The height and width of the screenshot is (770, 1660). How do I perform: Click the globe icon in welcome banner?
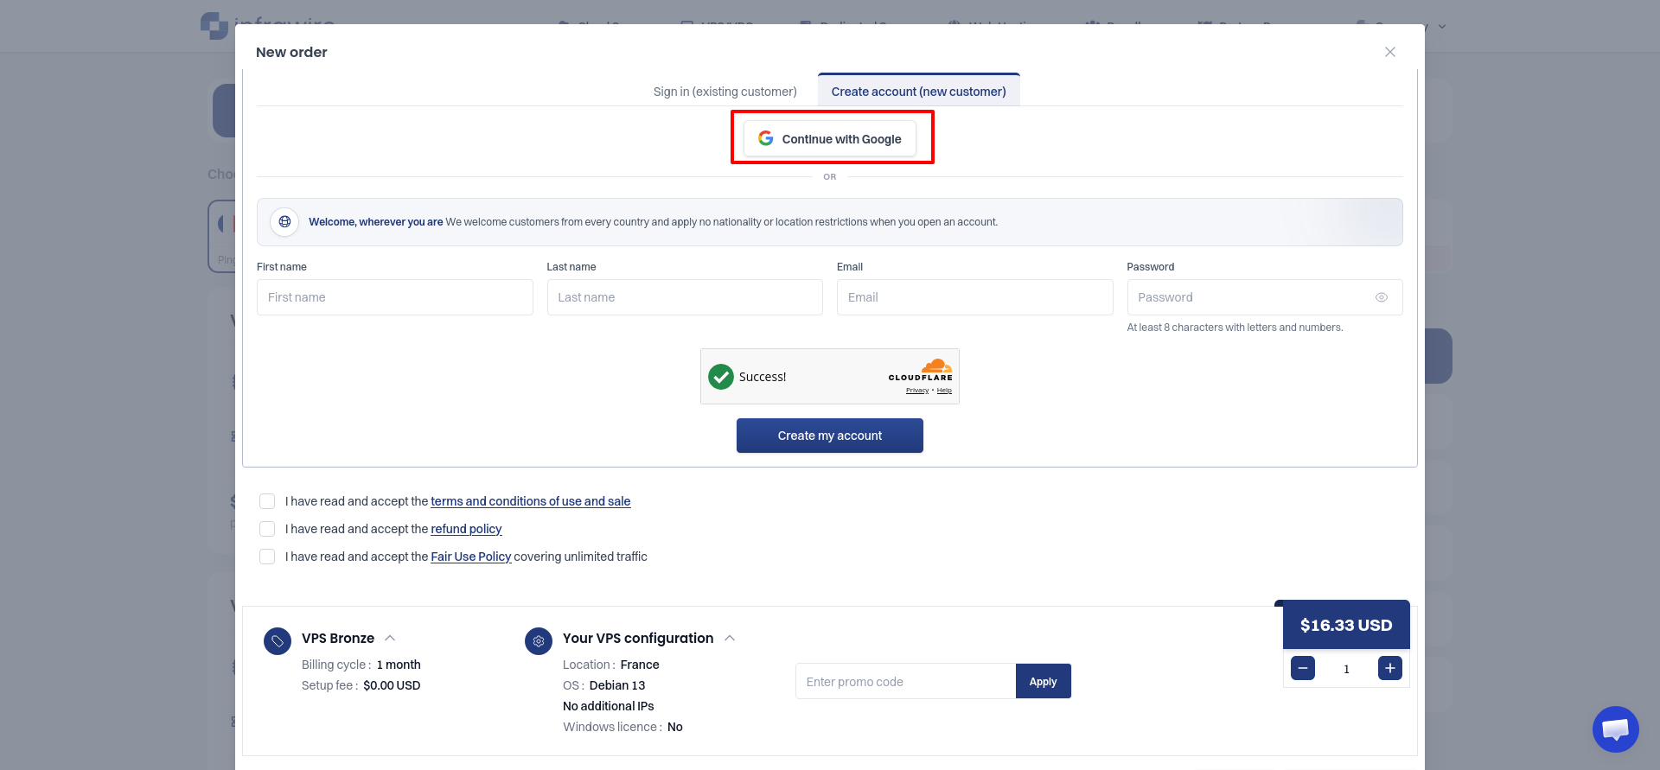point(284,222)
